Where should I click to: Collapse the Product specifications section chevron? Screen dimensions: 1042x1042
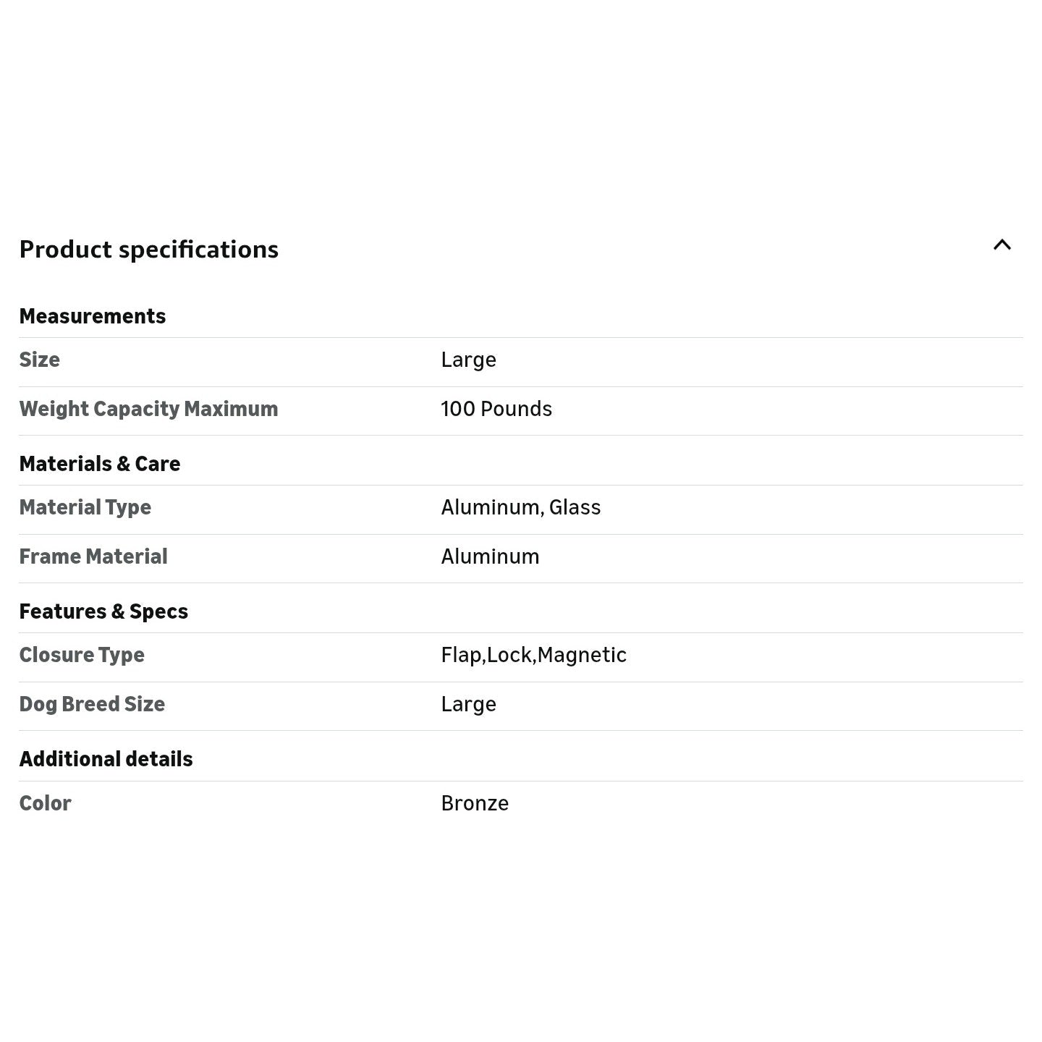[x=1001, y=245]
